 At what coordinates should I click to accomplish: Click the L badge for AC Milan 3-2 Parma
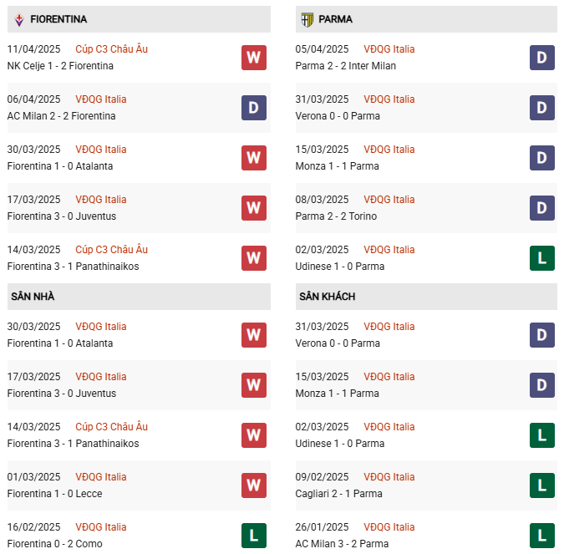click(542, 536)
